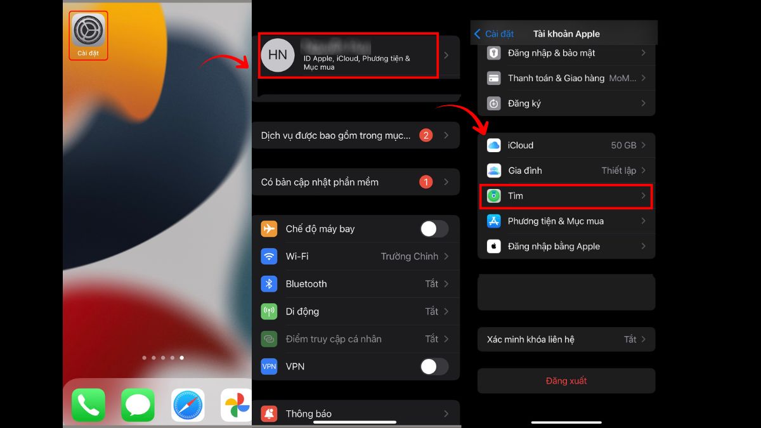
Task: Tap the Đăng nhập & bảo mật shield icon
Action: (x=494, y=53)
